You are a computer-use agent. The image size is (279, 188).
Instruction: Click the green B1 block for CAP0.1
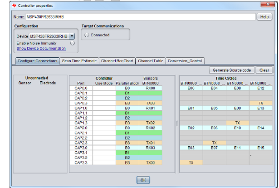pos(127,93)
